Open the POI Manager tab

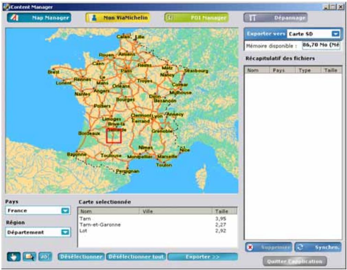point(196,18)
